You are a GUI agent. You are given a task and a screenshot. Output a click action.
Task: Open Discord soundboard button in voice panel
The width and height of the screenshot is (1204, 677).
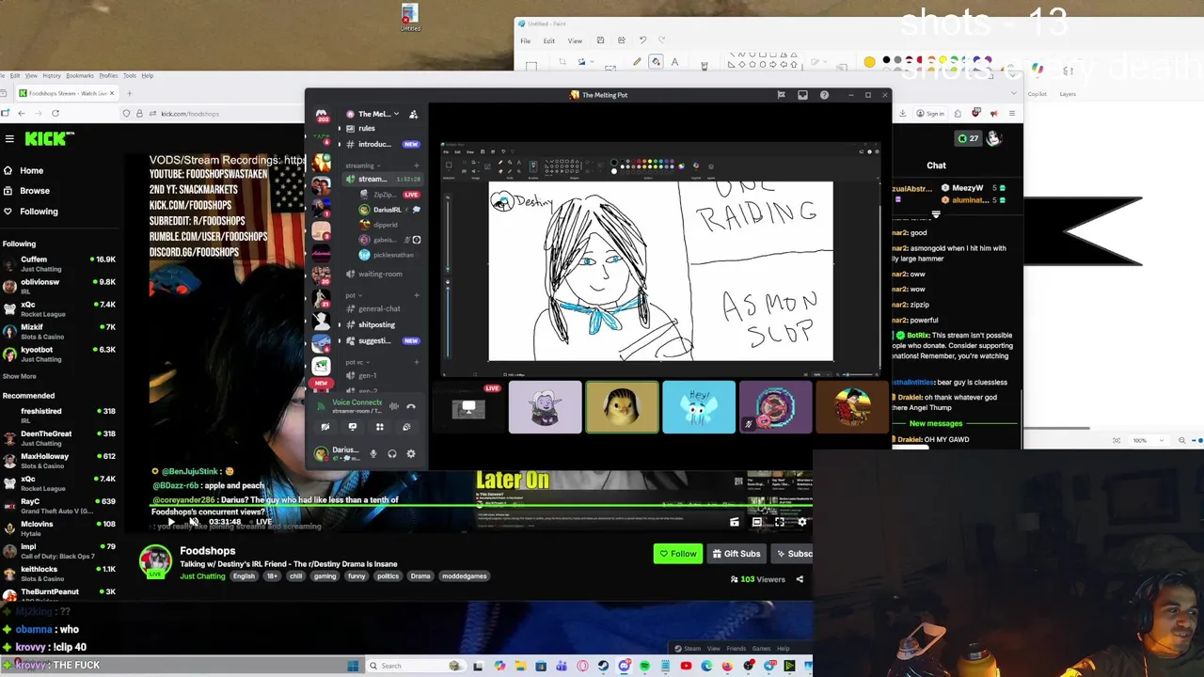pos(406,427)
